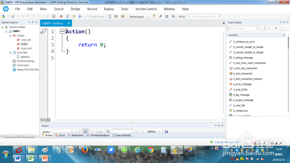
Task: Click the zoom in icon below editor
Action: coord(41,120)
